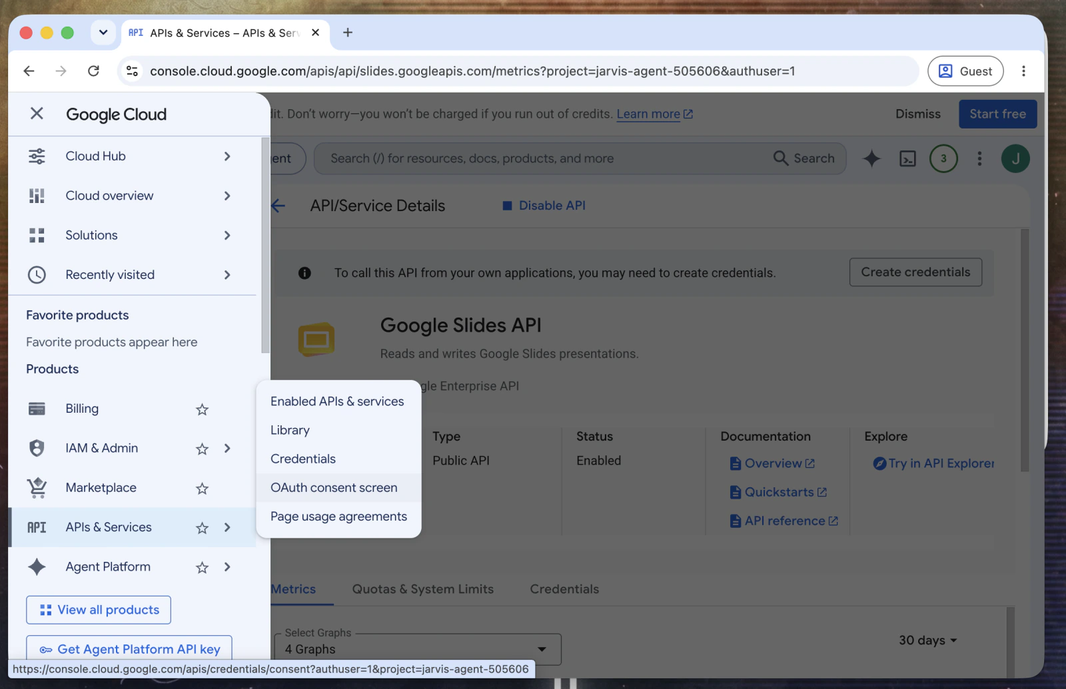Click the Cloud overview icon
The height and width of the screenshot is (689, 1066).
point(37,196)
